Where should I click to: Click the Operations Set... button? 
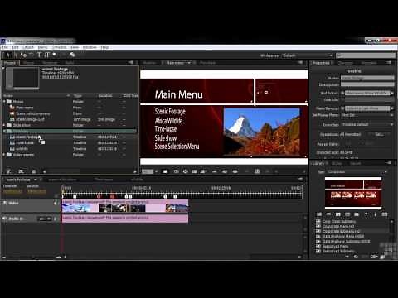379,134
